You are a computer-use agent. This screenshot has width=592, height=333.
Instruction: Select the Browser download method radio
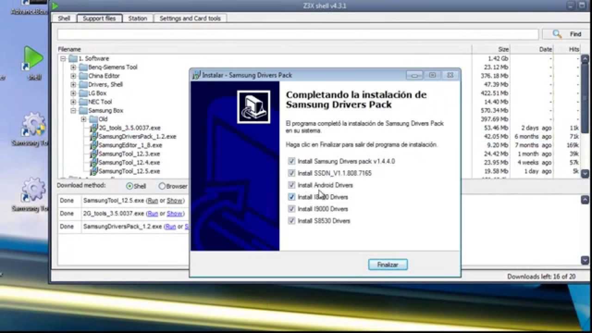click(x=162, y=186)
